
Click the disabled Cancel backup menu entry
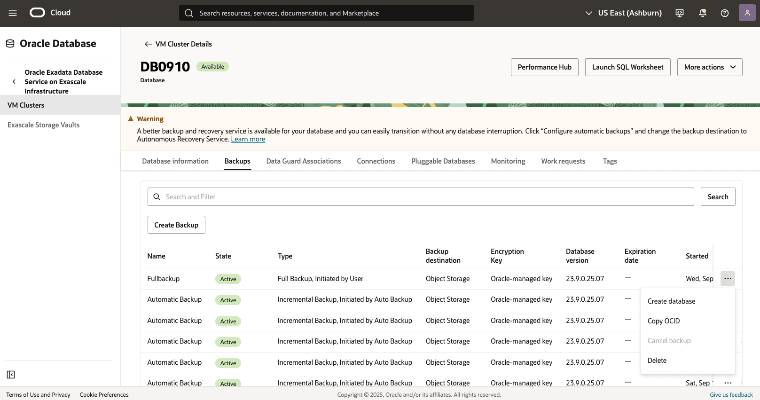(x=688, y=341)
